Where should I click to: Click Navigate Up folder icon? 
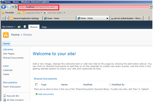point(19,27)
